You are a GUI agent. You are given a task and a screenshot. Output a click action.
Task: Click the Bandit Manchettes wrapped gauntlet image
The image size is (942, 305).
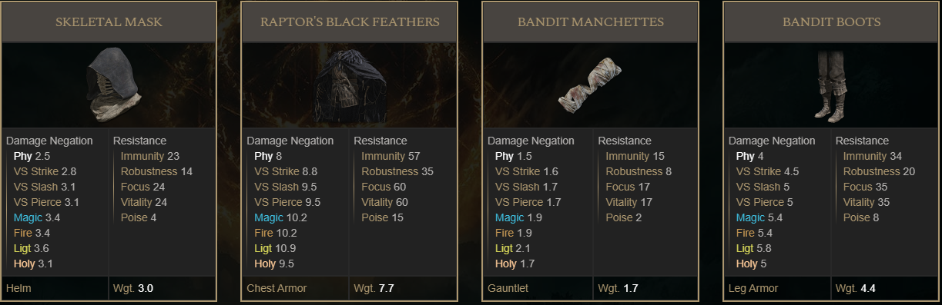(x=590, y=85)
